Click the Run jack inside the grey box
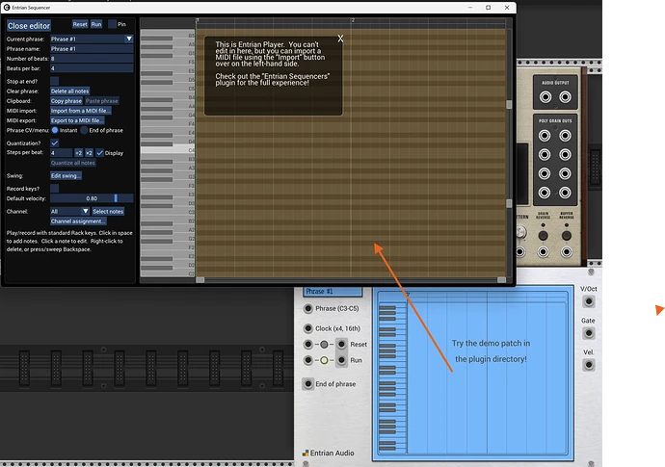The image size is (665, 467). coord(341,360)
